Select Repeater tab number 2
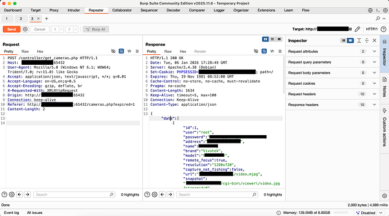Image resolution: width=389 pixels, height=216 pixels. [x=21, y=18]
